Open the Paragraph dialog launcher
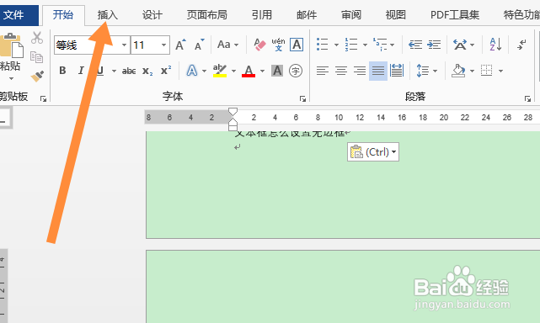Viewport: 540px width, 323px height. [x=527, y=99]
